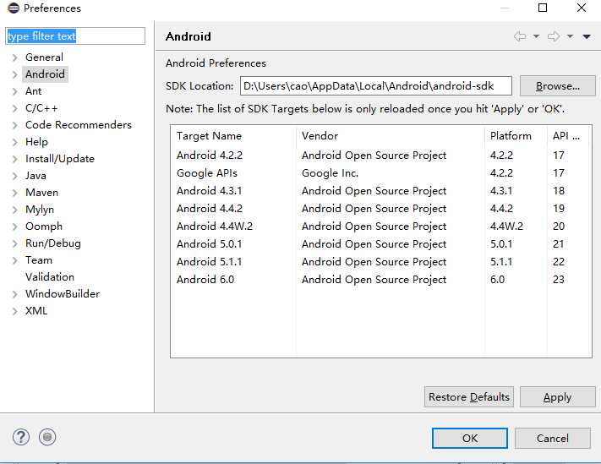Expand the Java preferences node
This screenshot has width=601, height=464.
pos(15,176)
